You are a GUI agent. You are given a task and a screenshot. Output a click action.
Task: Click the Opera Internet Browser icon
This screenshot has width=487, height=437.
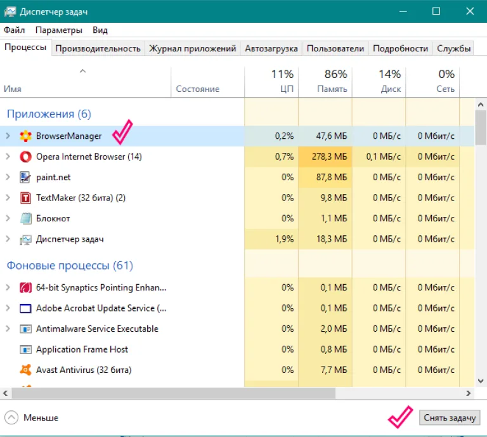25,157
